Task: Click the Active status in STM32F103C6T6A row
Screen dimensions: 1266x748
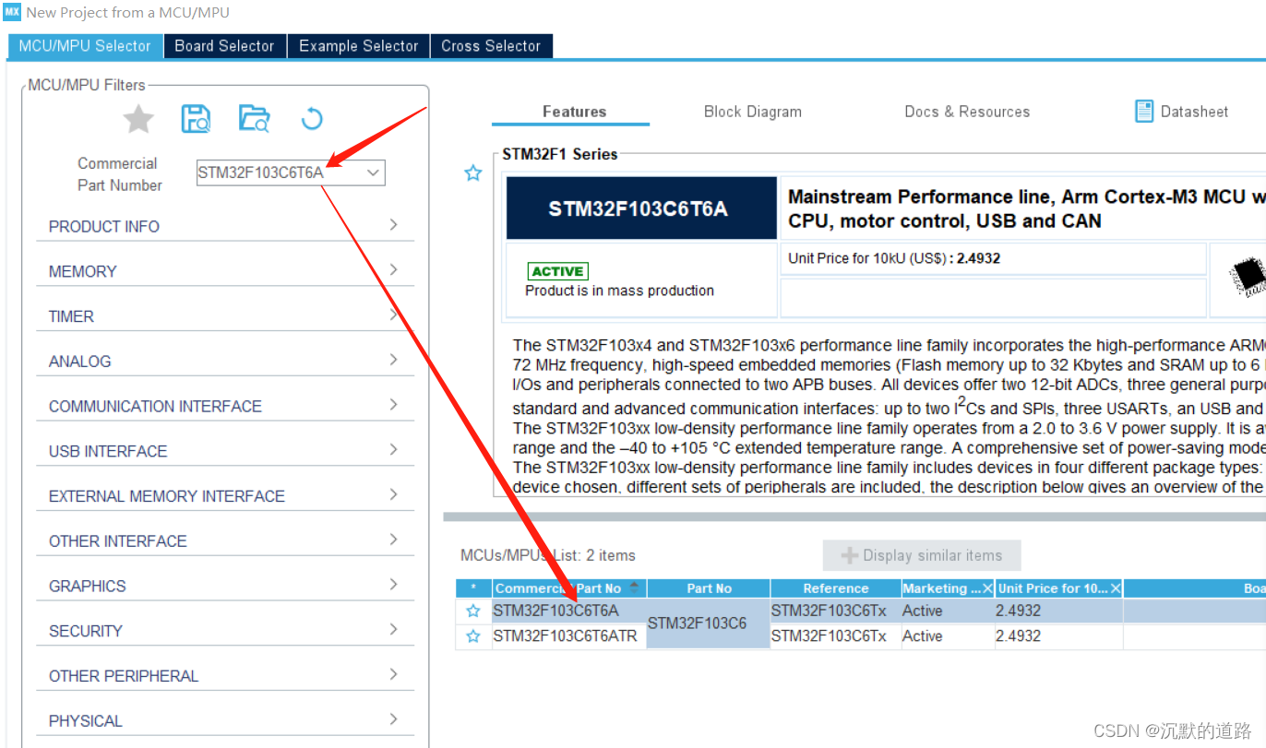Action: coord(923,611)
